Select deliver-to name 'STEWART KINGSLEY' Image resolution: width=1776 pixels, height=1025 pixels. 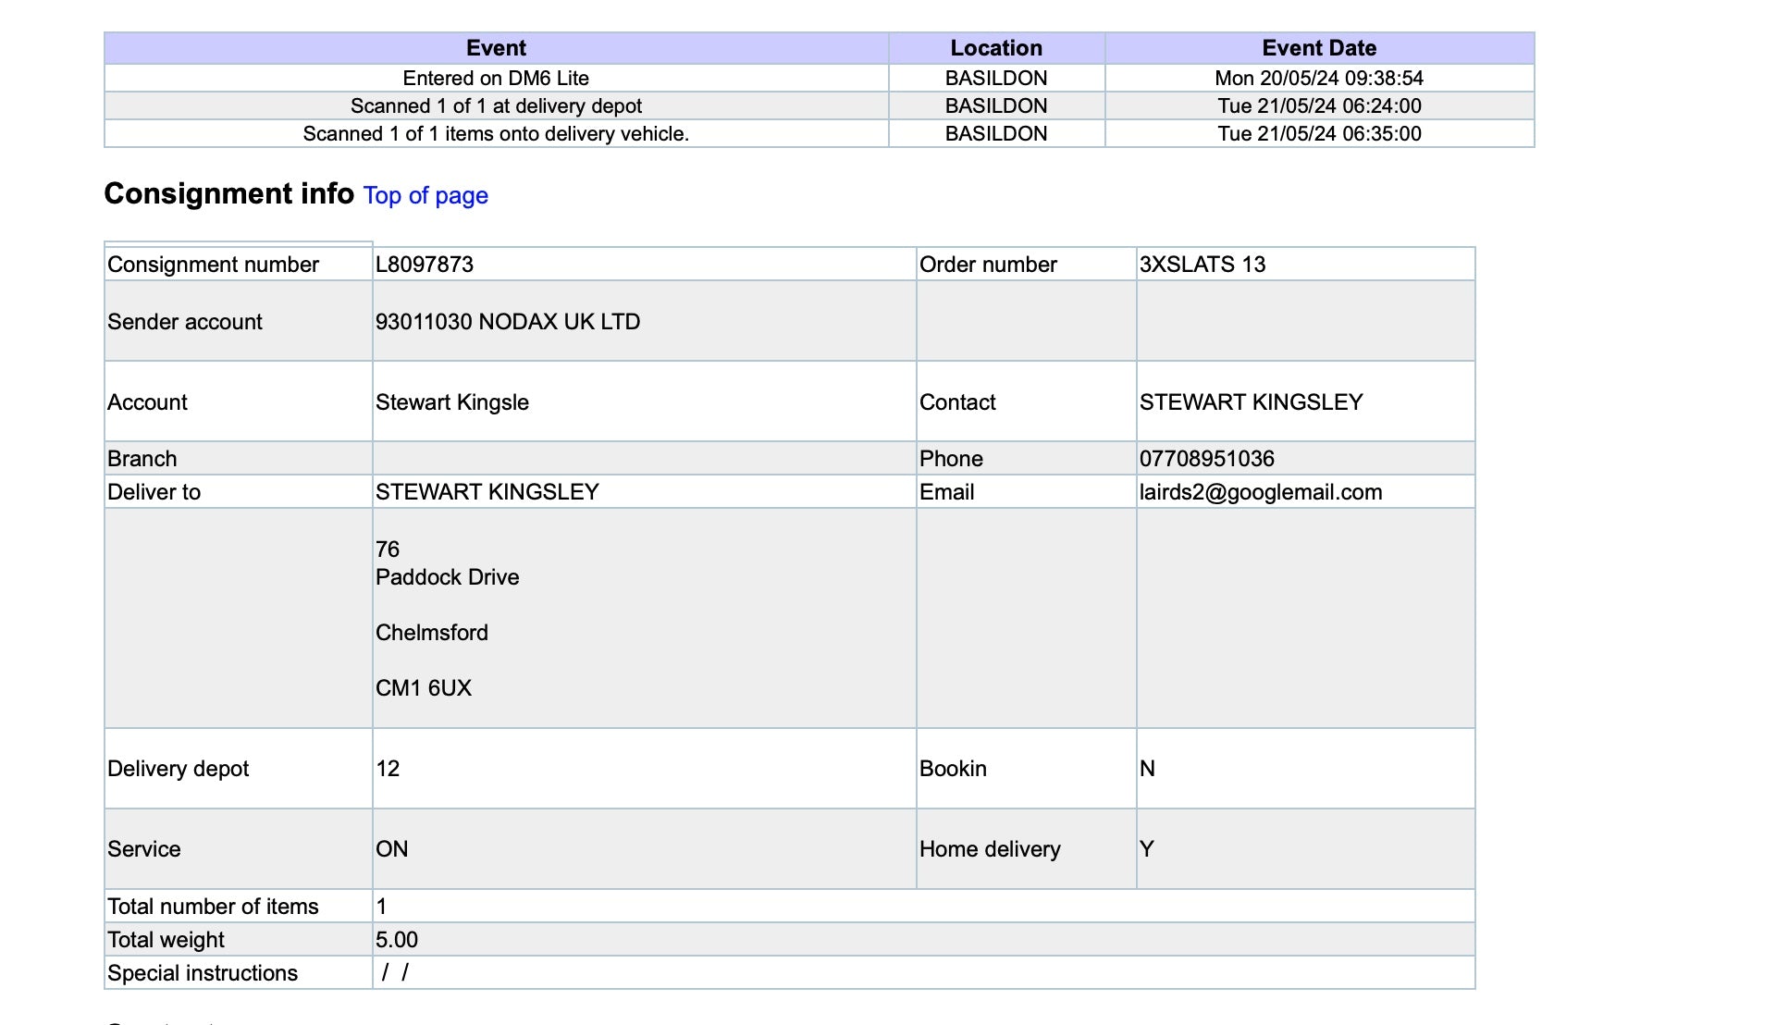[487, 492]
